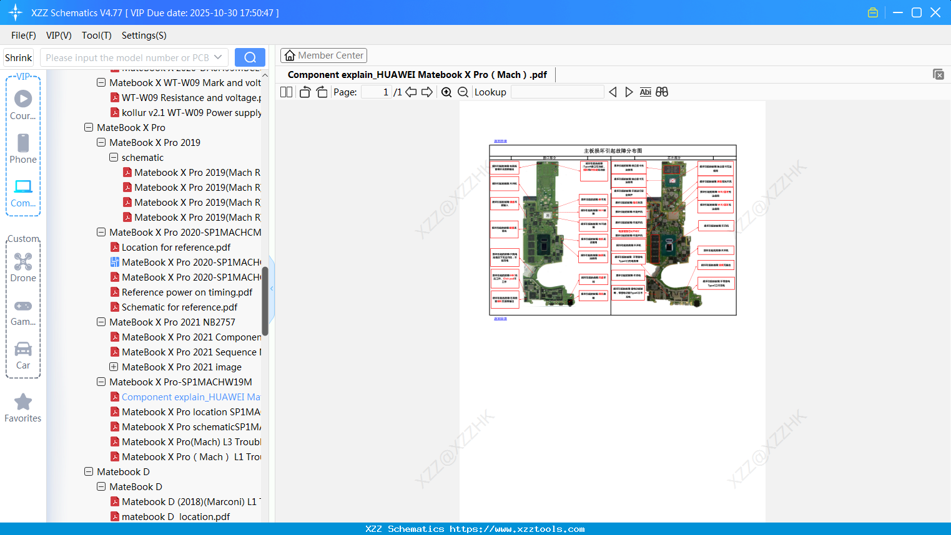Click the tree scrollbar up arrow

click(265, 75)
